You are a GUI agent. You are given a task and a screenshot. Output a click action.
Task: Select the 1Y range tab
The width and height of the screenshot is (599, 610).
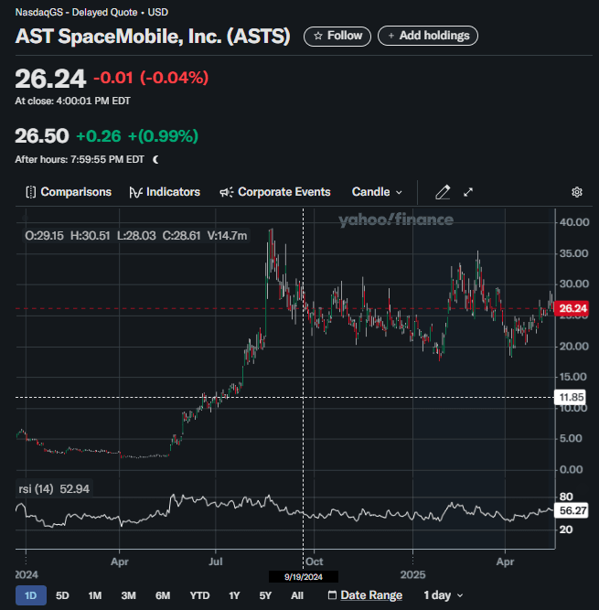click(x=234, y=595)
